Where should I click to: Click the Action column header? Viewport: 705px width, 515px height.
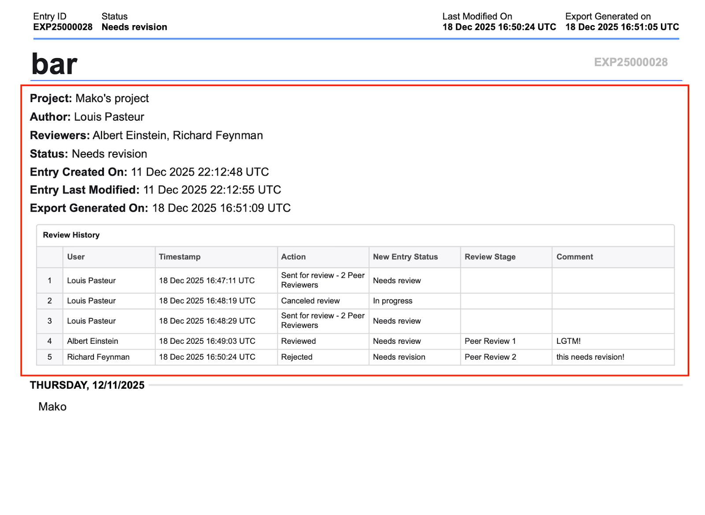pyautogui.click(x=293, y=257)
